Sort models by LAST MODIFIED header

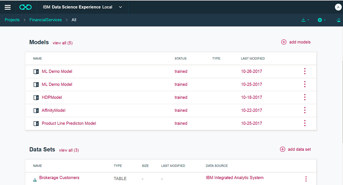253,59
